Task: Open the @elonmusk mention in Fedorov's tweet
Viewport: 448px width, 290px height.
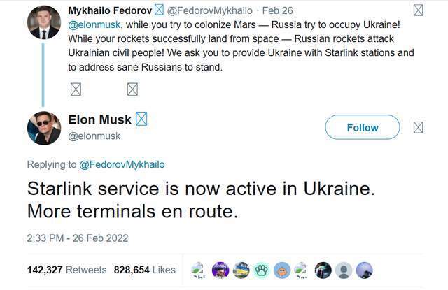Action: pos(94,25)
